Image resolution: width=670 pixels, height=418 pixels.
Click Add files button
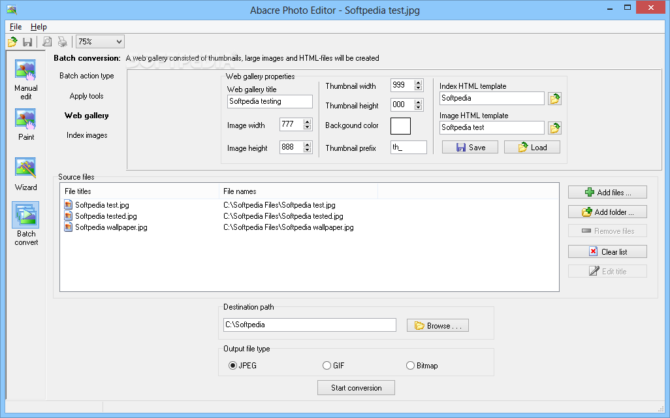607,192
